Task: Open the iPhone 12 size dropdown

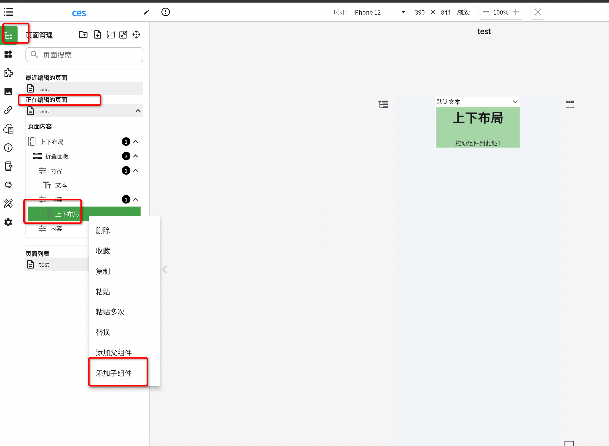Action: pyautogui.click(x=379, y=12)
